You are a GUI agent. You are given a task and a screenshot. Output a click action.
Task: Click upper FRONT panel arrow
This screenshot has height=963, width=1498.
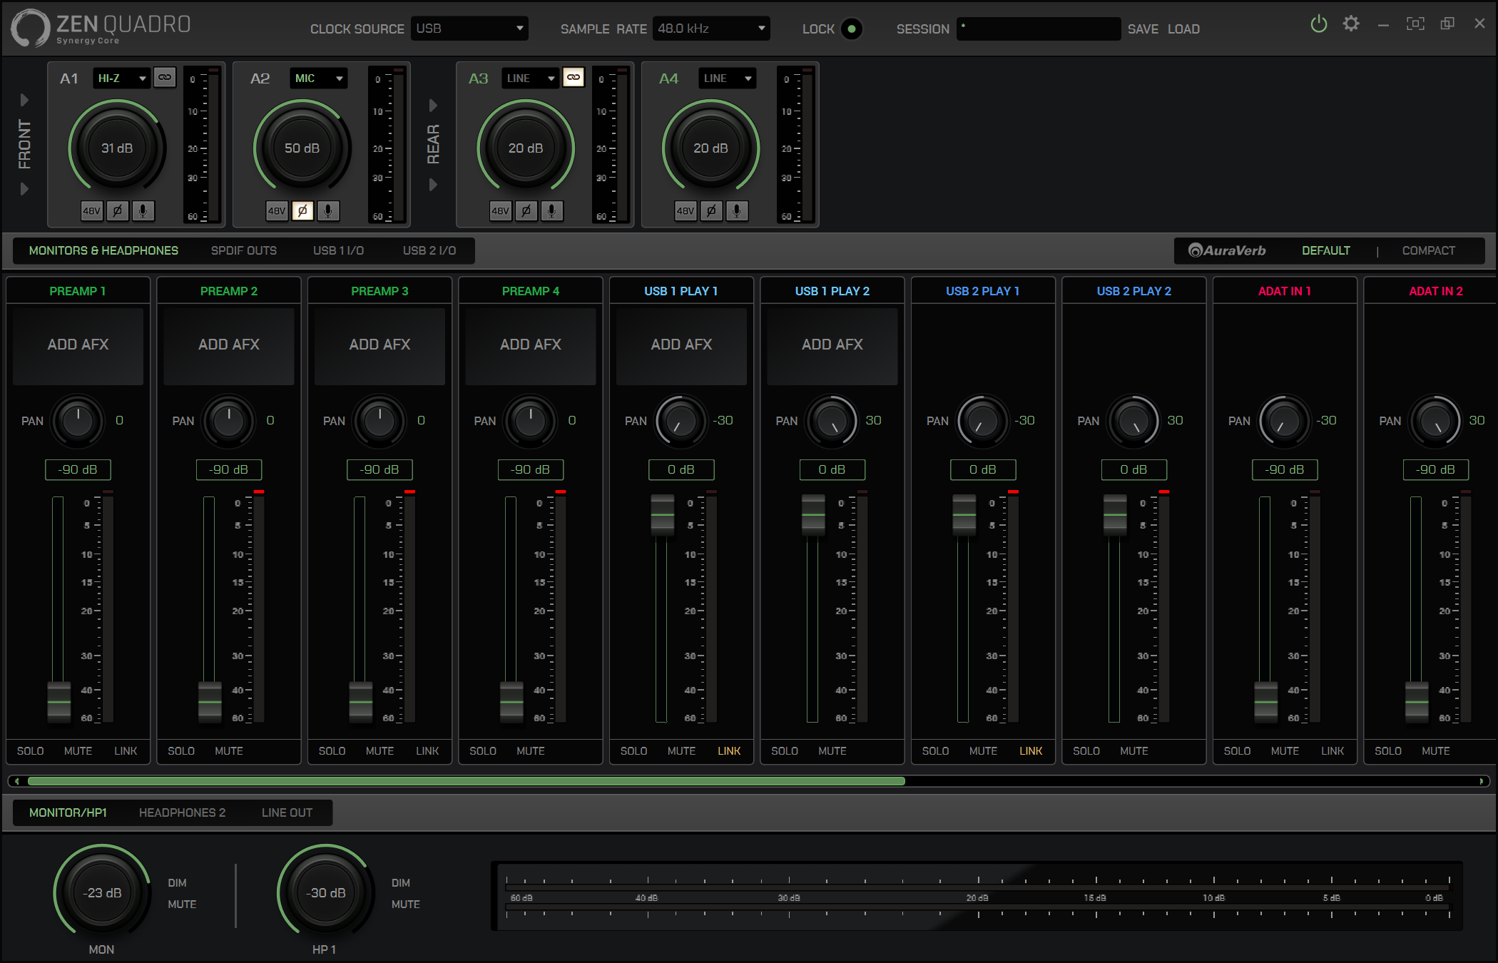(x=24, y=100)
